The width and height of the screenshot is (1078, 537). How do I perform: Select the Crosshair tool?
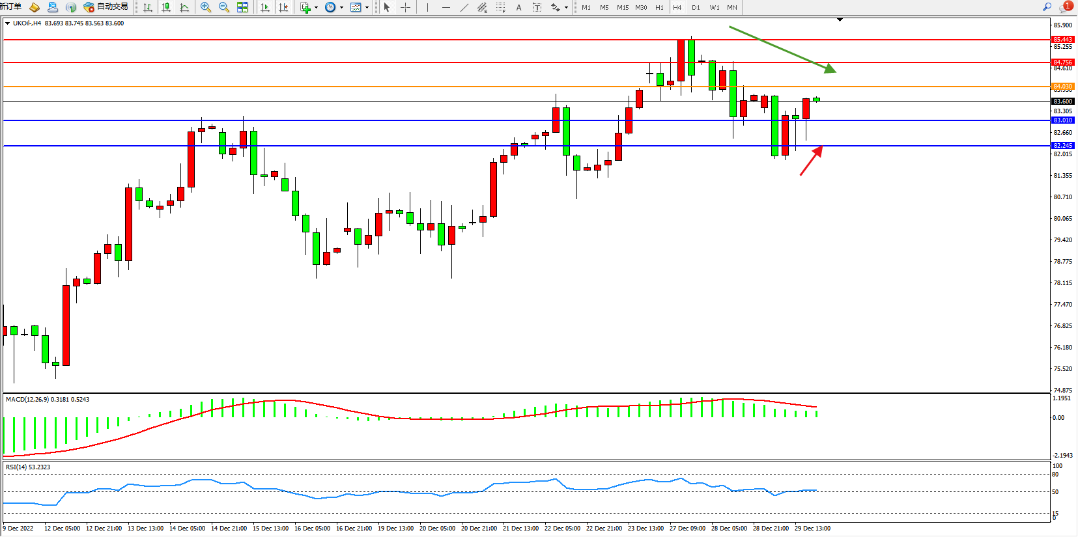click(x=405, y=7)
